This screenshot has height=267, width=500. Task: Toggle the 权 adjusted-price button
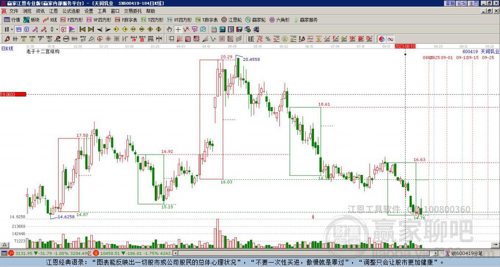tap(63, 30)
